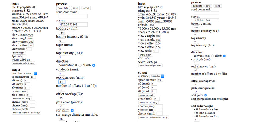The height and width of the screenshot is (122, 274).
Task: Click move to xyzhome and stop on the left
Action: click(26, 113)
